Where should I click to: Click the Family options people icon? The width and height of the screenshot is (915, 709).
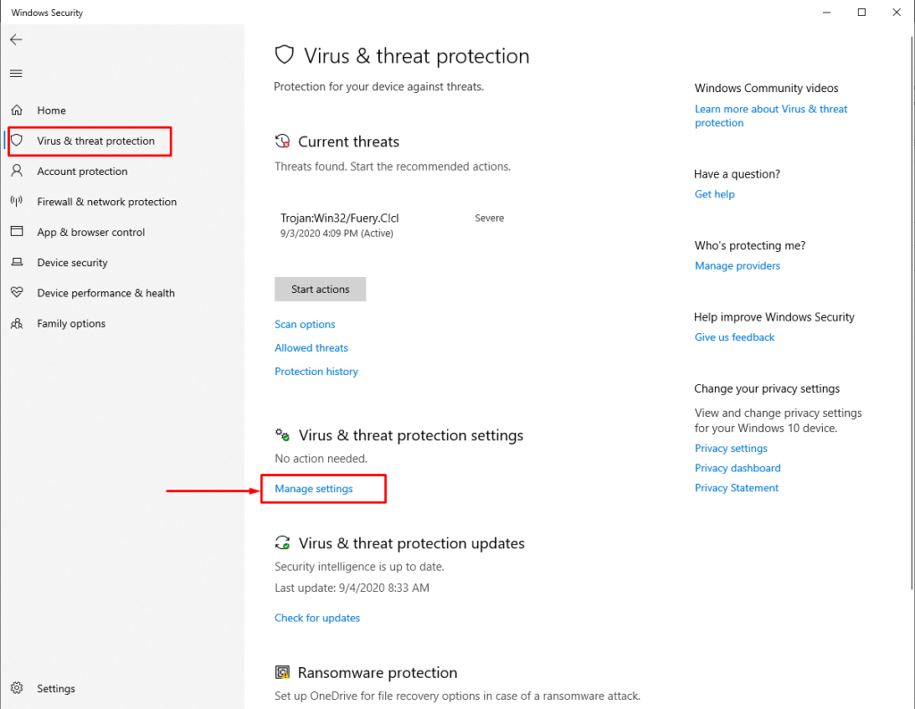tap(17, 323)
